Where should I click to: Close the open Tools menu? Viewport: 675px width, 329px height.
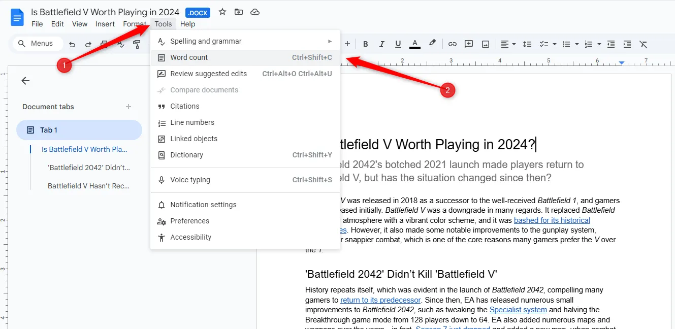tap(164, 24)
